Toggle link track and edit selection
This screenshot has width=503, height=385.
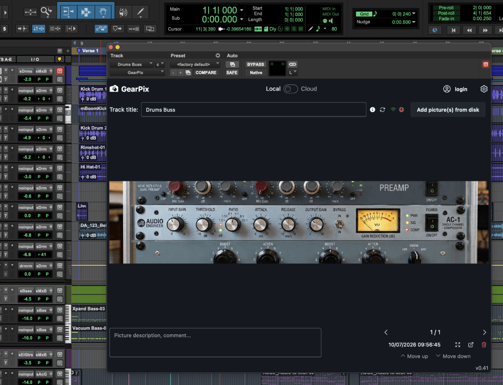pos(55,29)
